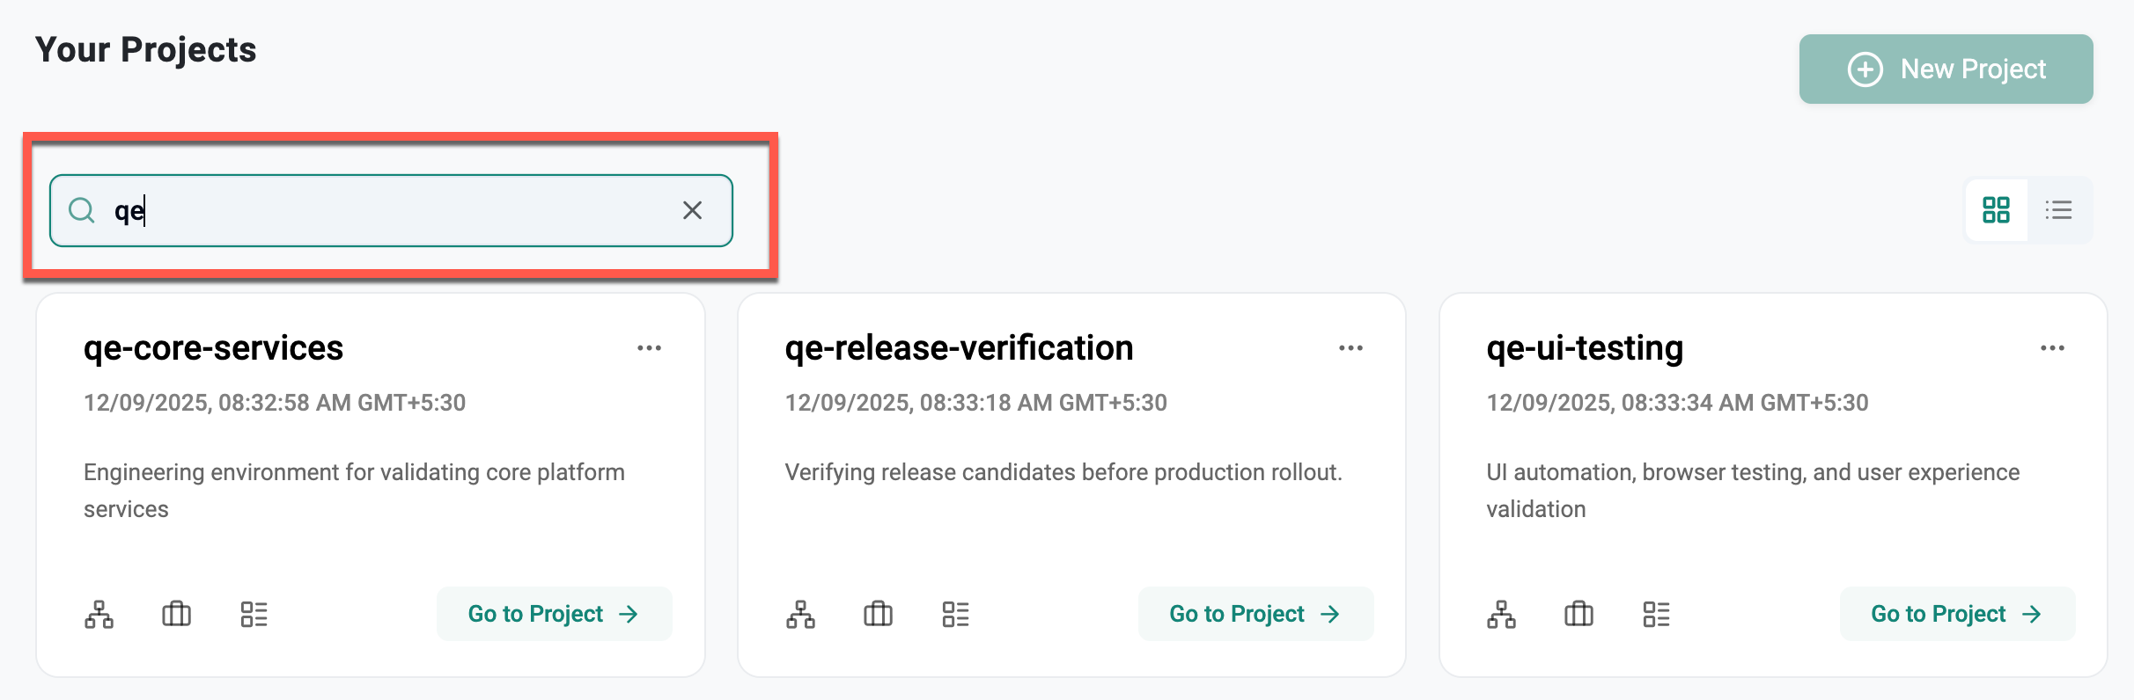Click the briefcase icon on qe-release-verification card
Image resolution: width=2134 pixels, height=700 pixels.
[878, 614]
